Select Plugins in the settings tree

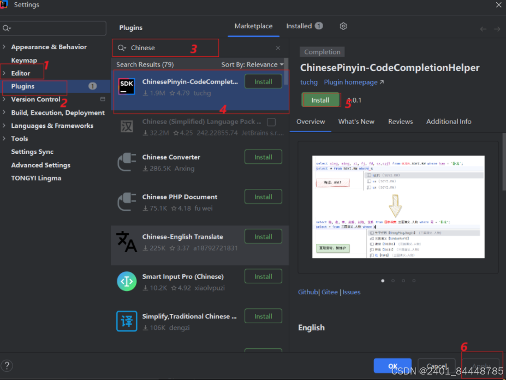55,86
